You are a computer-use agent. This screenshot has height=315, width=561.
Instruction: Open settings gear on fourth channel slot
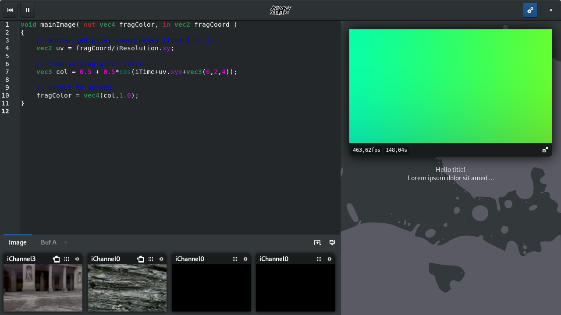(x=330, y=259)
